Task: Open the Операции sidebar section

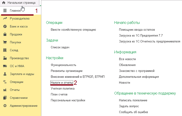Action: [17, 82]
